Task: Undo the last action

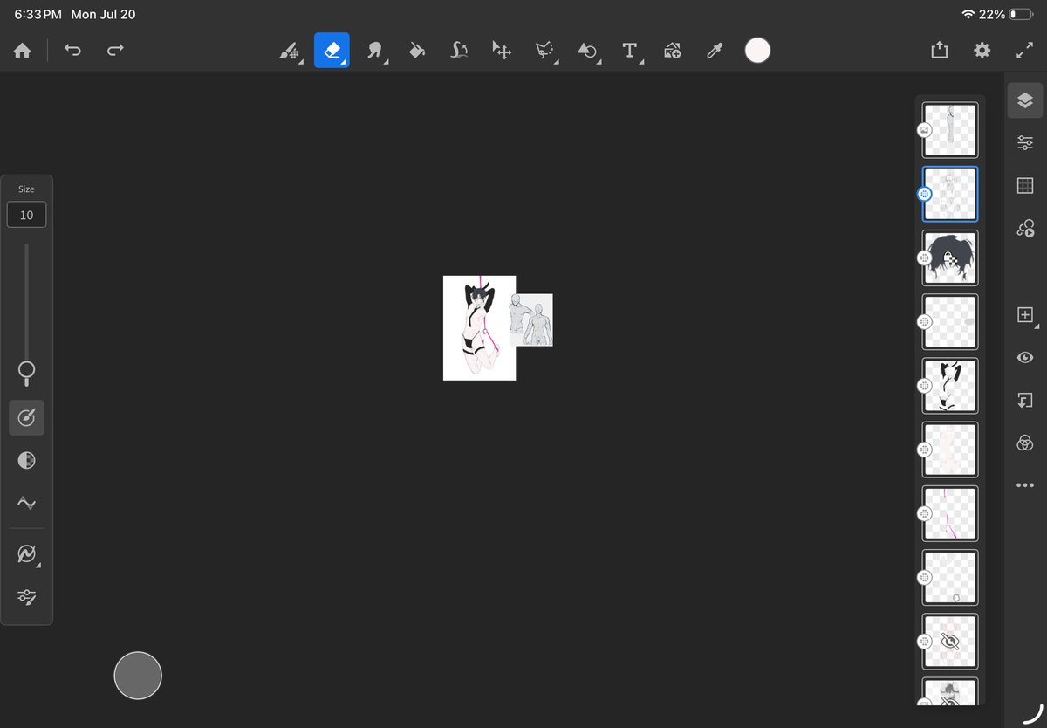Action: pos(72,51)
